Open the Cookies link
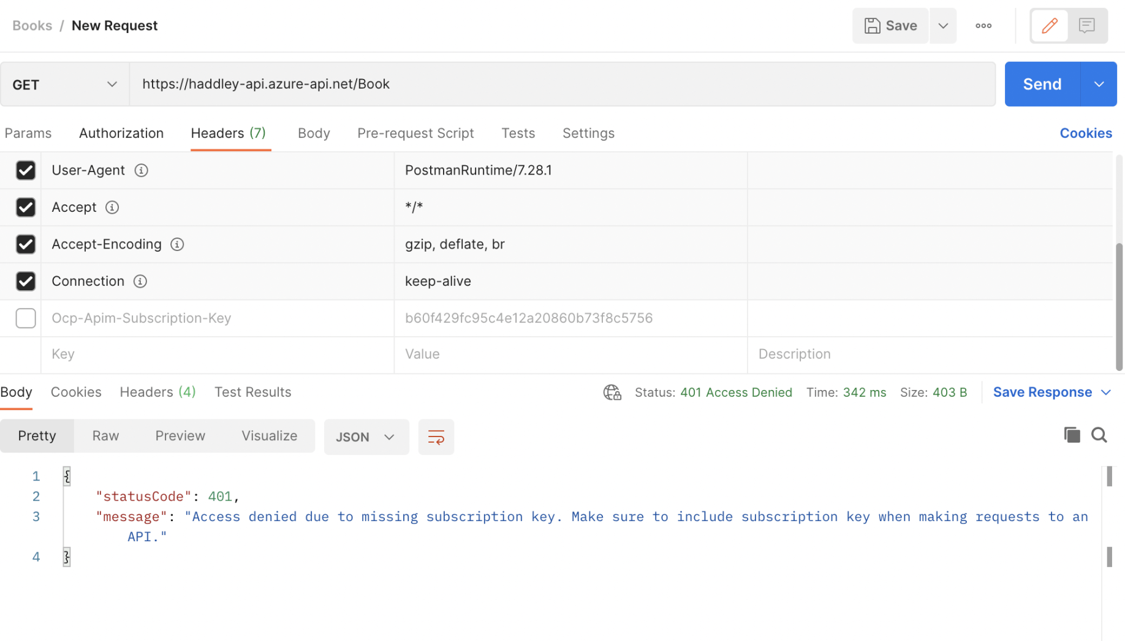 pyautogui.click(x=1085, y=133)
